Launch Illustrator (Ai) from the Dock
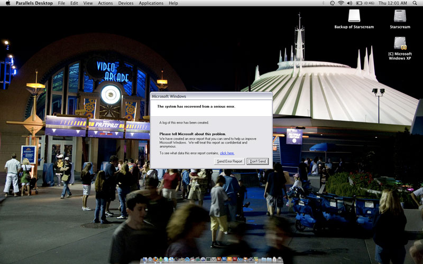The image size is (423, 264). 229,259
